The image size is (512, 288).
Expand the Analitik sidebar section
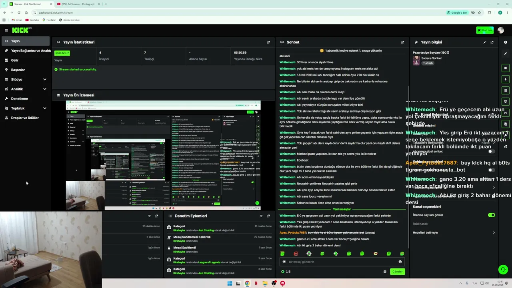(26, 89)
